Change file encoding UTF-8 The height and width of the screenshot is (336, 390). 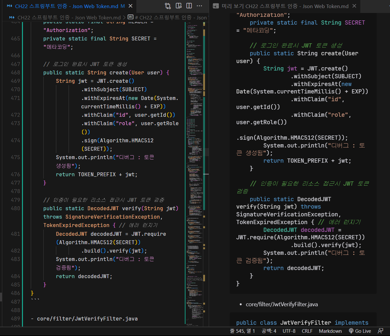[289, 331]
